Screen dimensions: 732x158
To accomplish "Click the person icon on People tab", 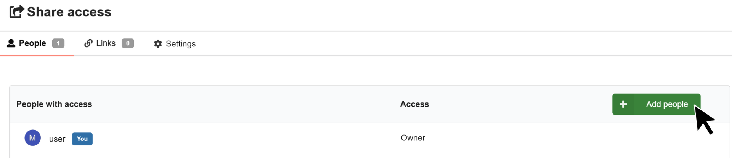I will click(11, 43).
